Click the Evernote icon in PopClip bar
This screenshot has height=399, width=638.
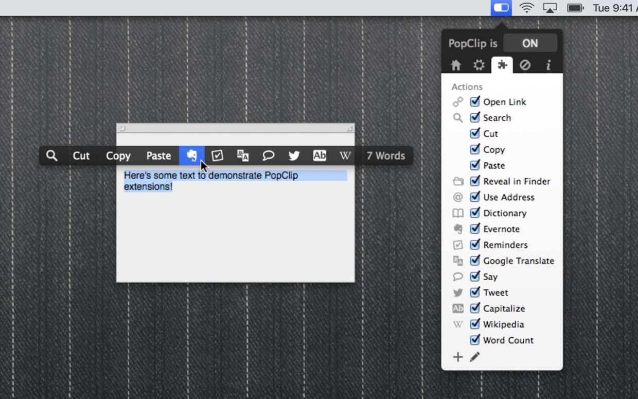[x=191, y=155]
